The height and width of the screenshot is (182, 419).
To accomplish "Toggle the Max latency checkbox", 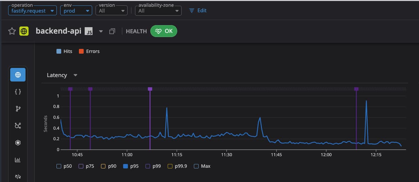I will (x=196, y=166).
